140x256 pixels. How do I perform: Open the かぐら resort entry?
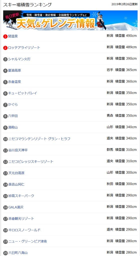coord(13,105)
